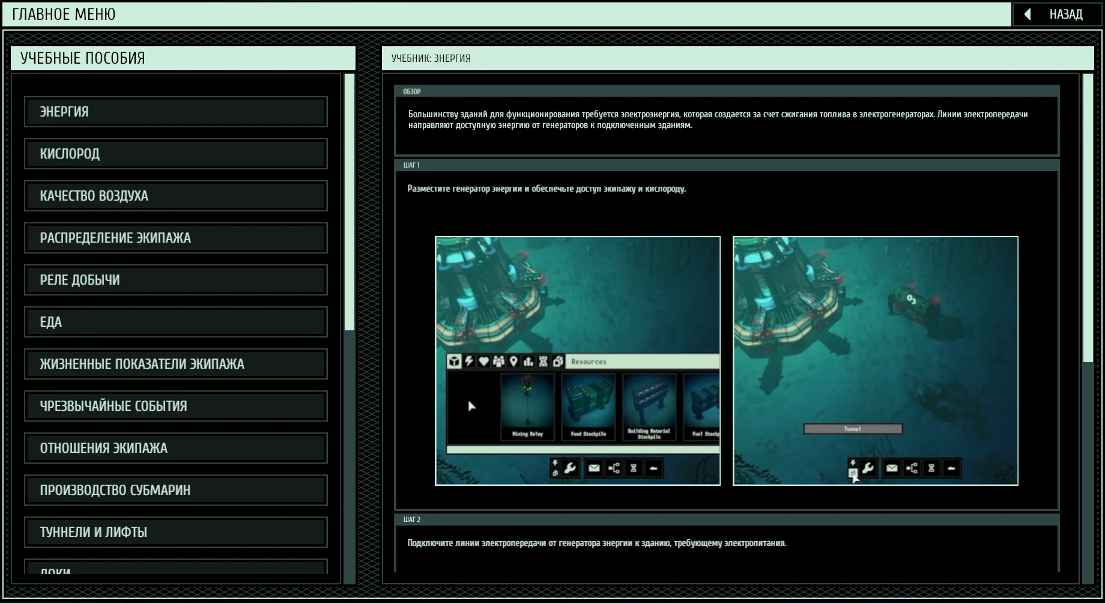
Task: Click the ОБЗОР section label
Action: [412, 91]
